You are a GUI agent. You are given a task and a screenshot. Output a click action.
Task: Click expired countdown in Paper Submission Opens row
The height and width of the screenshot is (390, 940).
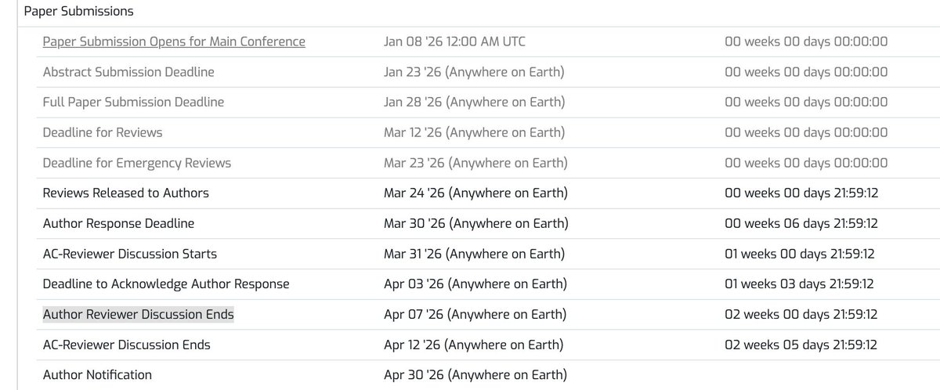(x=806, y=42)
